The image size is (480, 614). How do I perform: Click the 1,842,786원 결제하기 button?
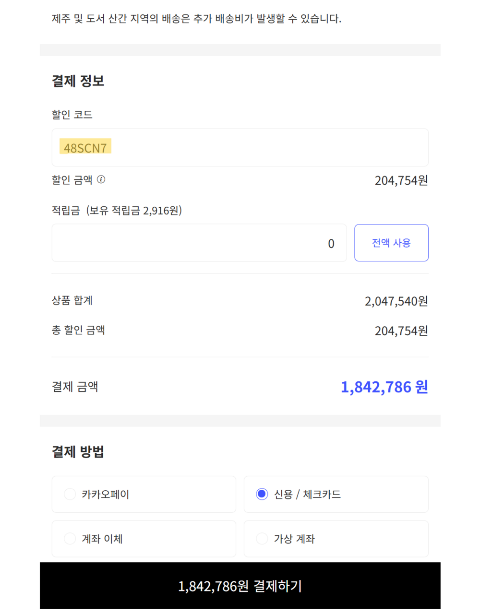pos(240,586)
